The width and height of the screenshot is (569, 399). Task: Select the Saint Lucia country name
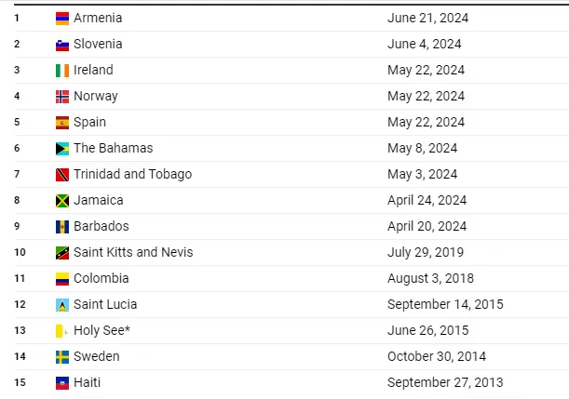pyautogui.click(x=105, y=304)
